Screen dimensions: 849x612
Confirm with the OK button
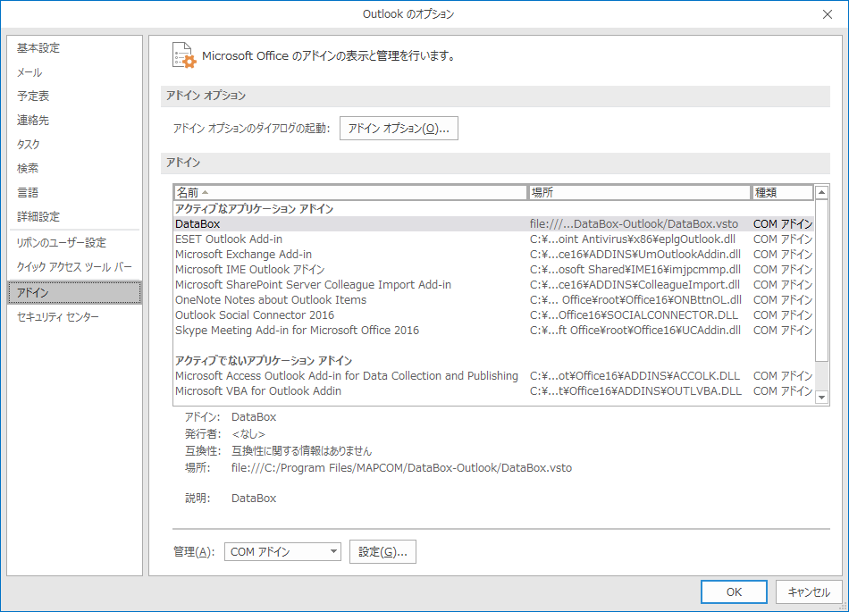click(x=734, y=592)
